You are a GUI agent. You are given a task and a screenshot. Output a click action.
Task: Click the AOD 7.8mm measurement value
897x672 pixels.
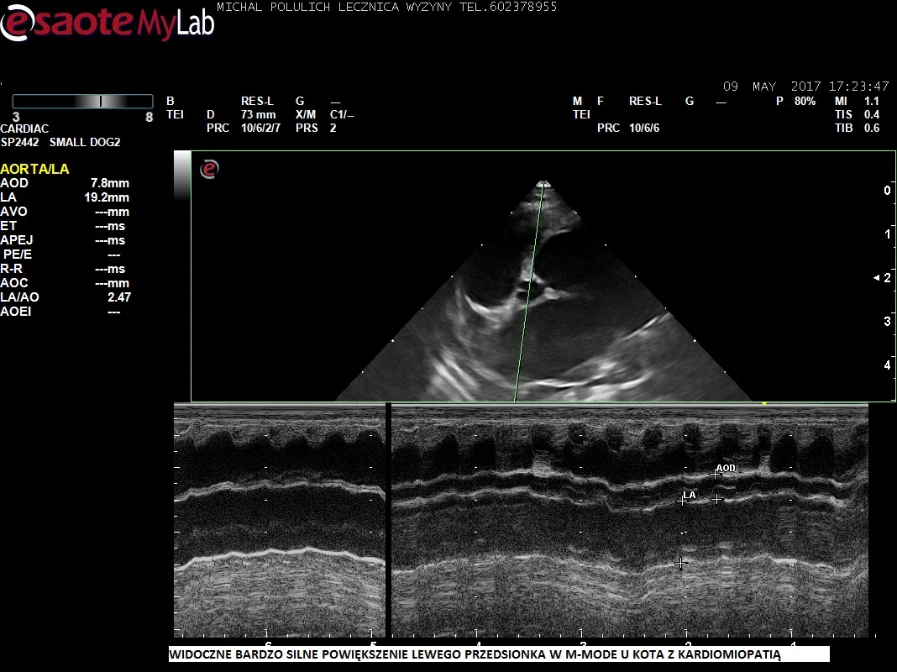109,183
